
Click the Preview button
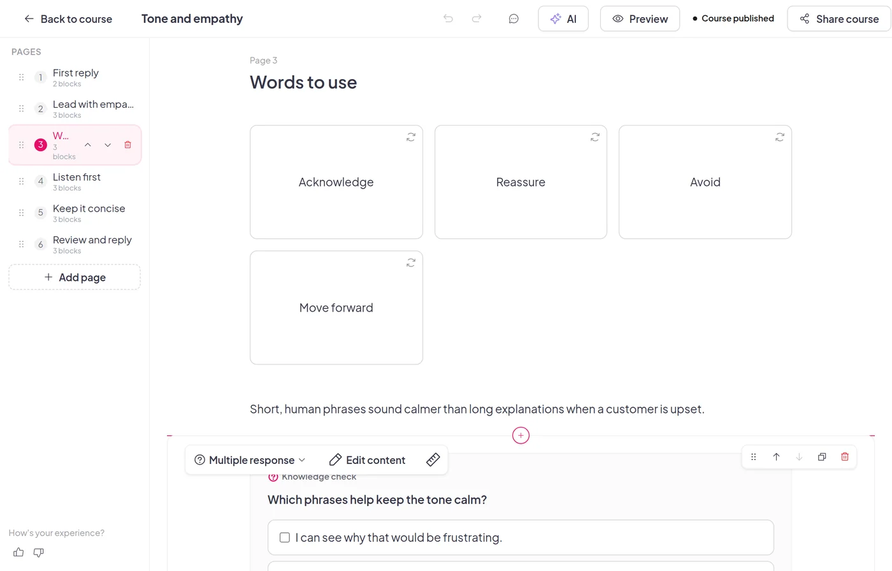tap(640, 19)
